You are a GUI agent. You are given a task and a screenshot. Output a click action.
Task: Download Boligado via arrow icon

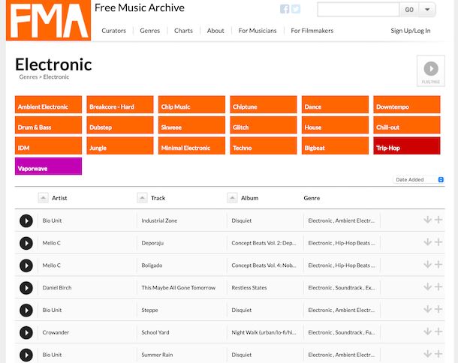click(x=427, y=264)
